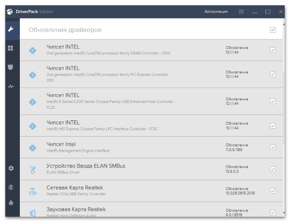Click Чипсет Intel title above Management Engine
The image size is (290, 222).
point(61,144)
